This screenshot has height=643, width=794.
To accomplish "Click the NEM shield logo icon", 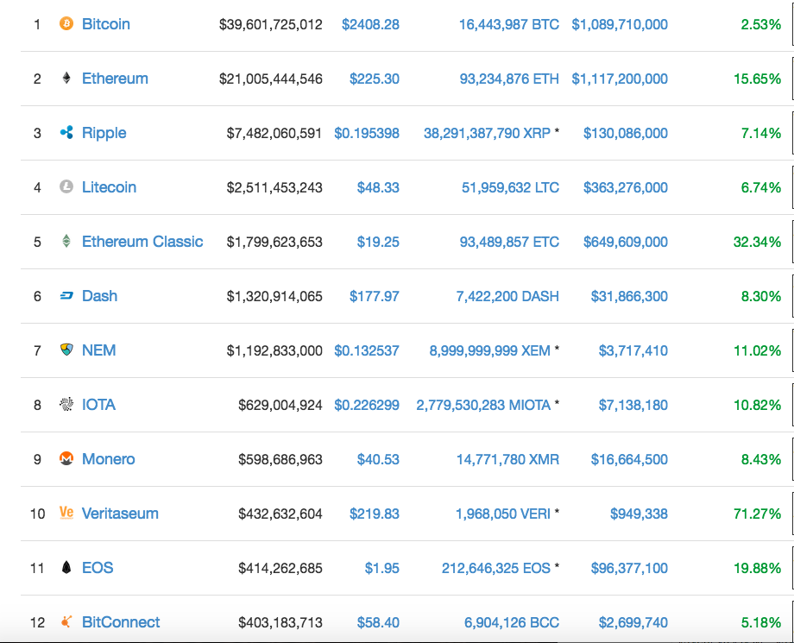I will pyautogui.click(x=66, y=350).
